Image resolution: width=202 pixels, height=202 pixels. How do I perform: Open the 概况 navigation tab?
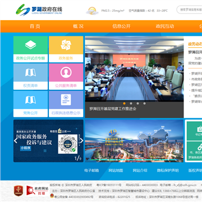[x=78, y=26]
